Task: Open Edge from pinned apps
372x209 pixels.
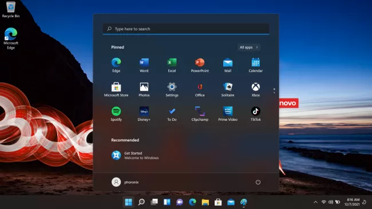Action: [x=116, y=65]
